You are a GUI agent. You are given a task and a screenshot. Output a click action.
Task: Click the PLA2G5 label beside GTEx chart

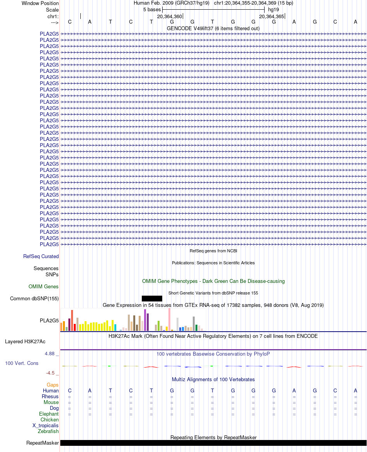pyautogui.click(x=49, y=320)
